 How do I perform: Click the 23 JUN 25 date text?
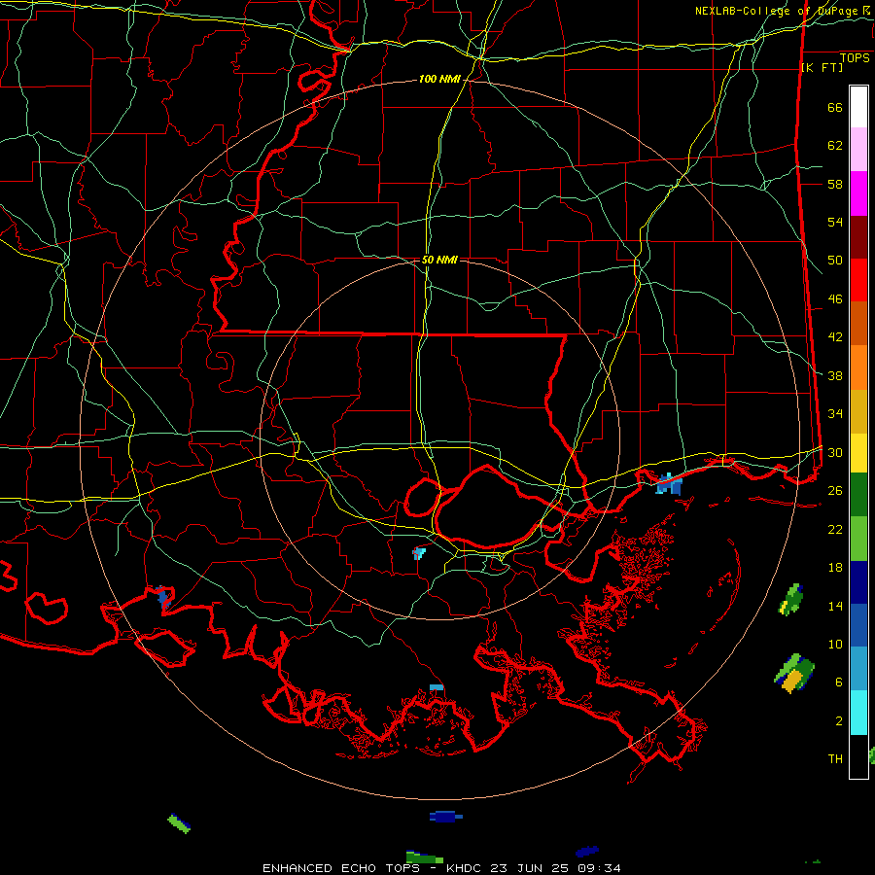point(529,868)
